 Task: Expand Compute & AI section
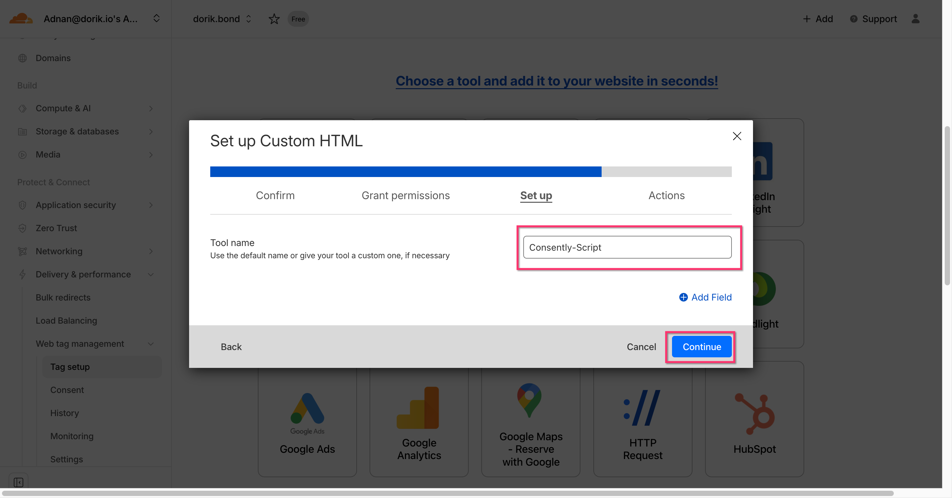(x=150, y=109)
